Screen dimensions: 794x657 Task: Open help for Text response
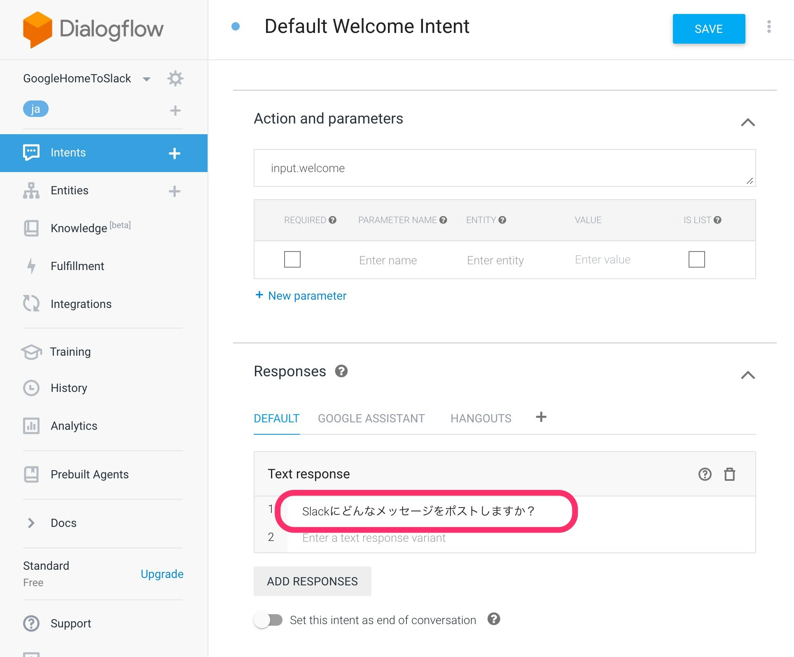[705, 474]
